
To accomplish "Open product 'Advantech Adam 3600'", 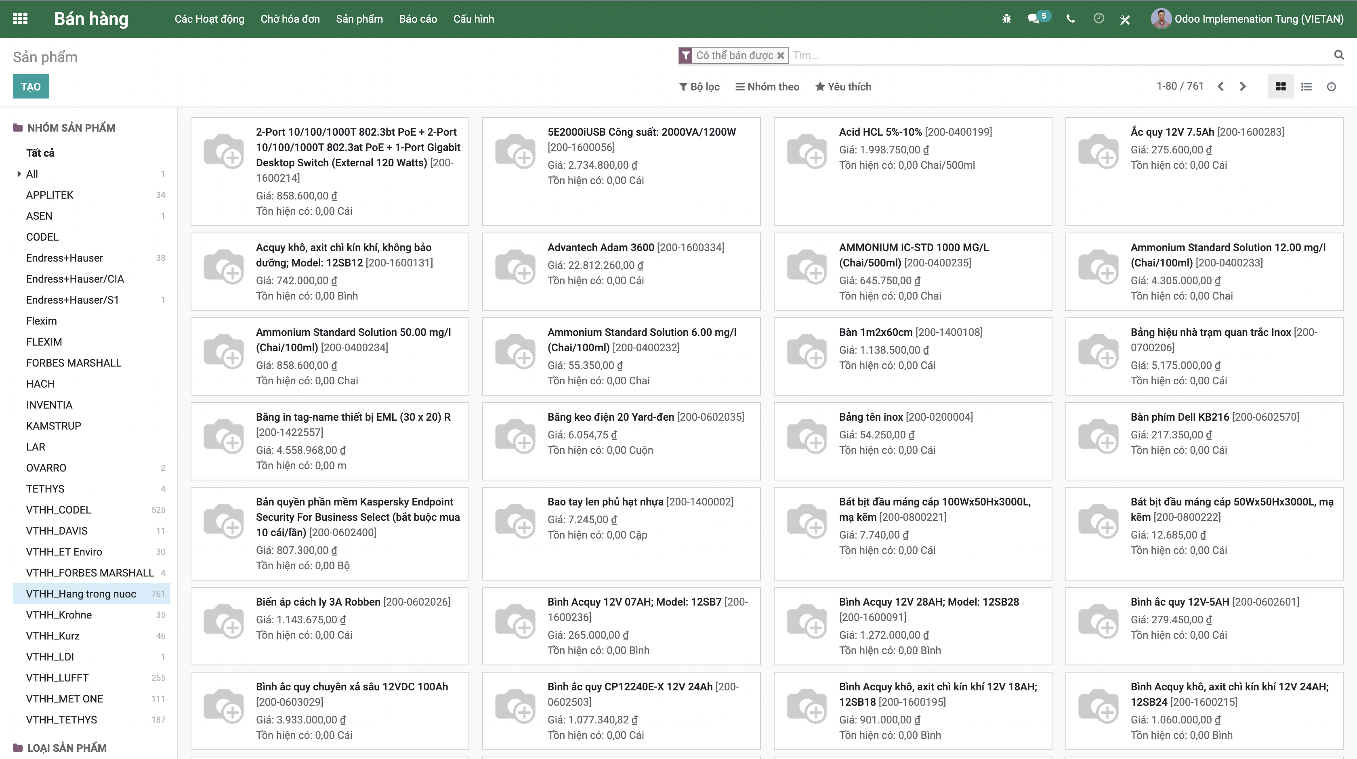I will coord(601,247).
